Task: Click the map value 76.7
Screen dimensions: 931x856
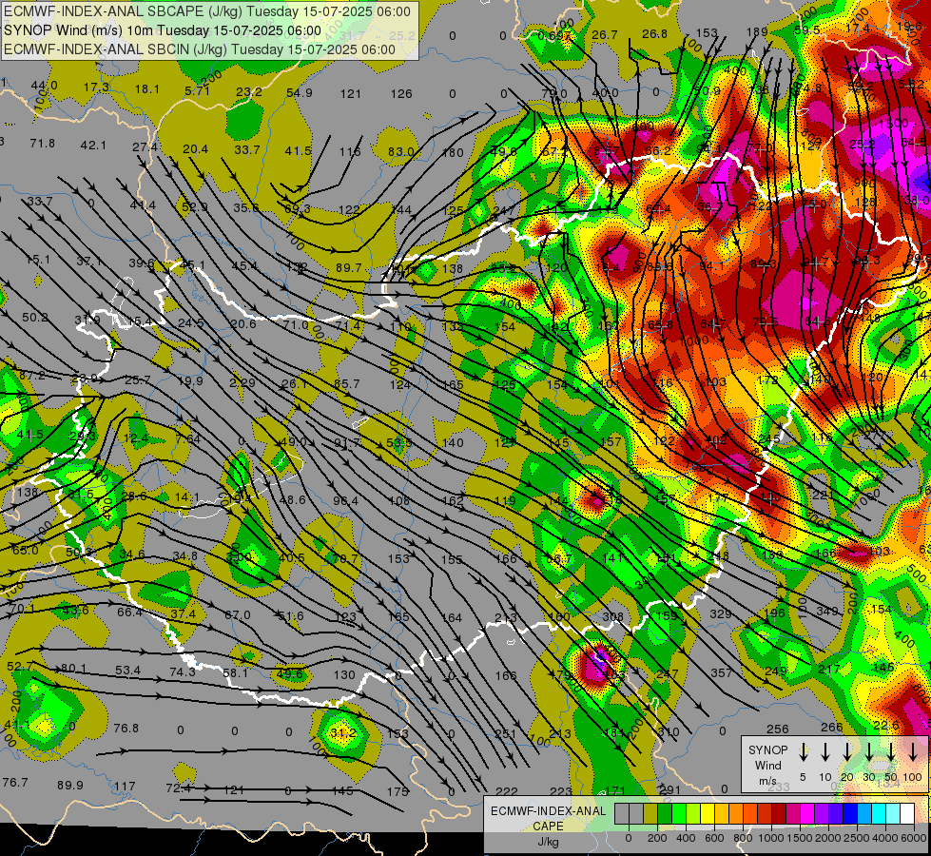Action: [15, 783]
